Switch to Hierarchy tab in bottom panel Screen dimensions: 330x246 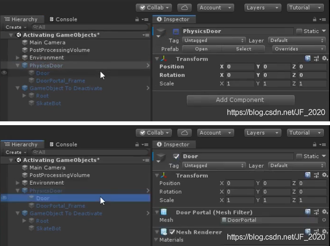[21, 144]
